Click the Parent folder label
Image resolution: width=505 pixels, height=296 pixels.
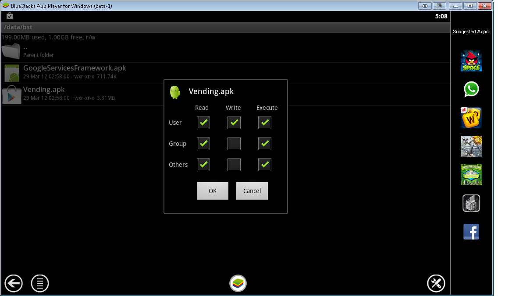pyautogui.click(x=38, y=55)
